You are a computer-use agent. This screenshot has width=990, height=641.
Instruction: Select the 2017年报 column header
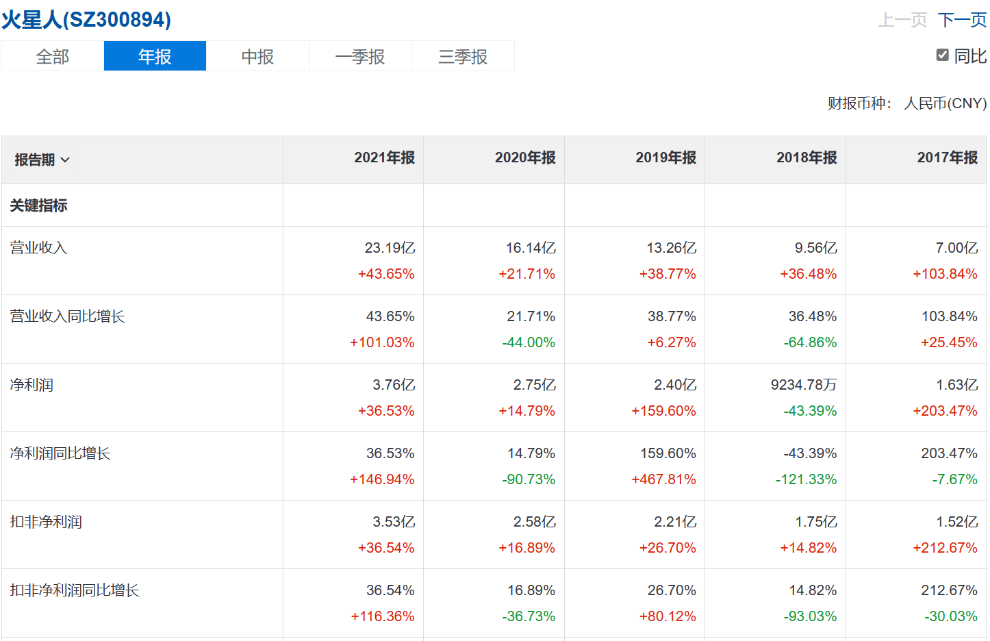coord(948,158)
